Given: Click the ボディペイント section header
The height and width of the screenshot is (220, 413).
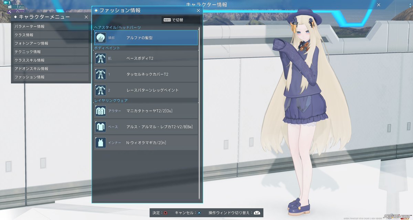Looking at the screenshot, I should tap(107, 48).
